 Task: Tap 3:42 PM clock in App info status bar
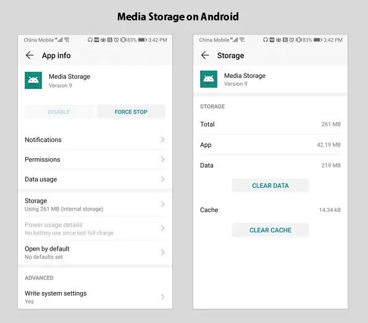click(157, 40)
